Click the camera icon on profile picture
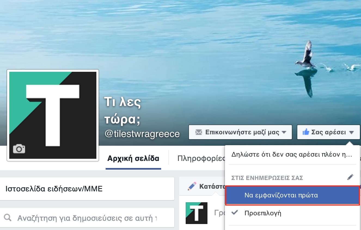The image size is (361, 230). point(19,149)
